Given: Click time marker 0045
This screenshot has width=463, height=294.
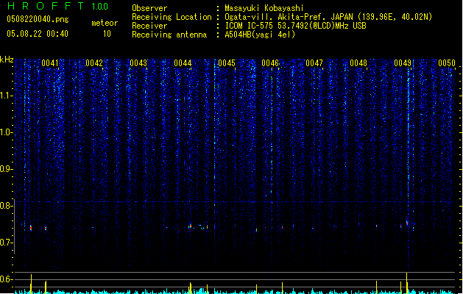Looking at the screenshot, I should [227, 63].
